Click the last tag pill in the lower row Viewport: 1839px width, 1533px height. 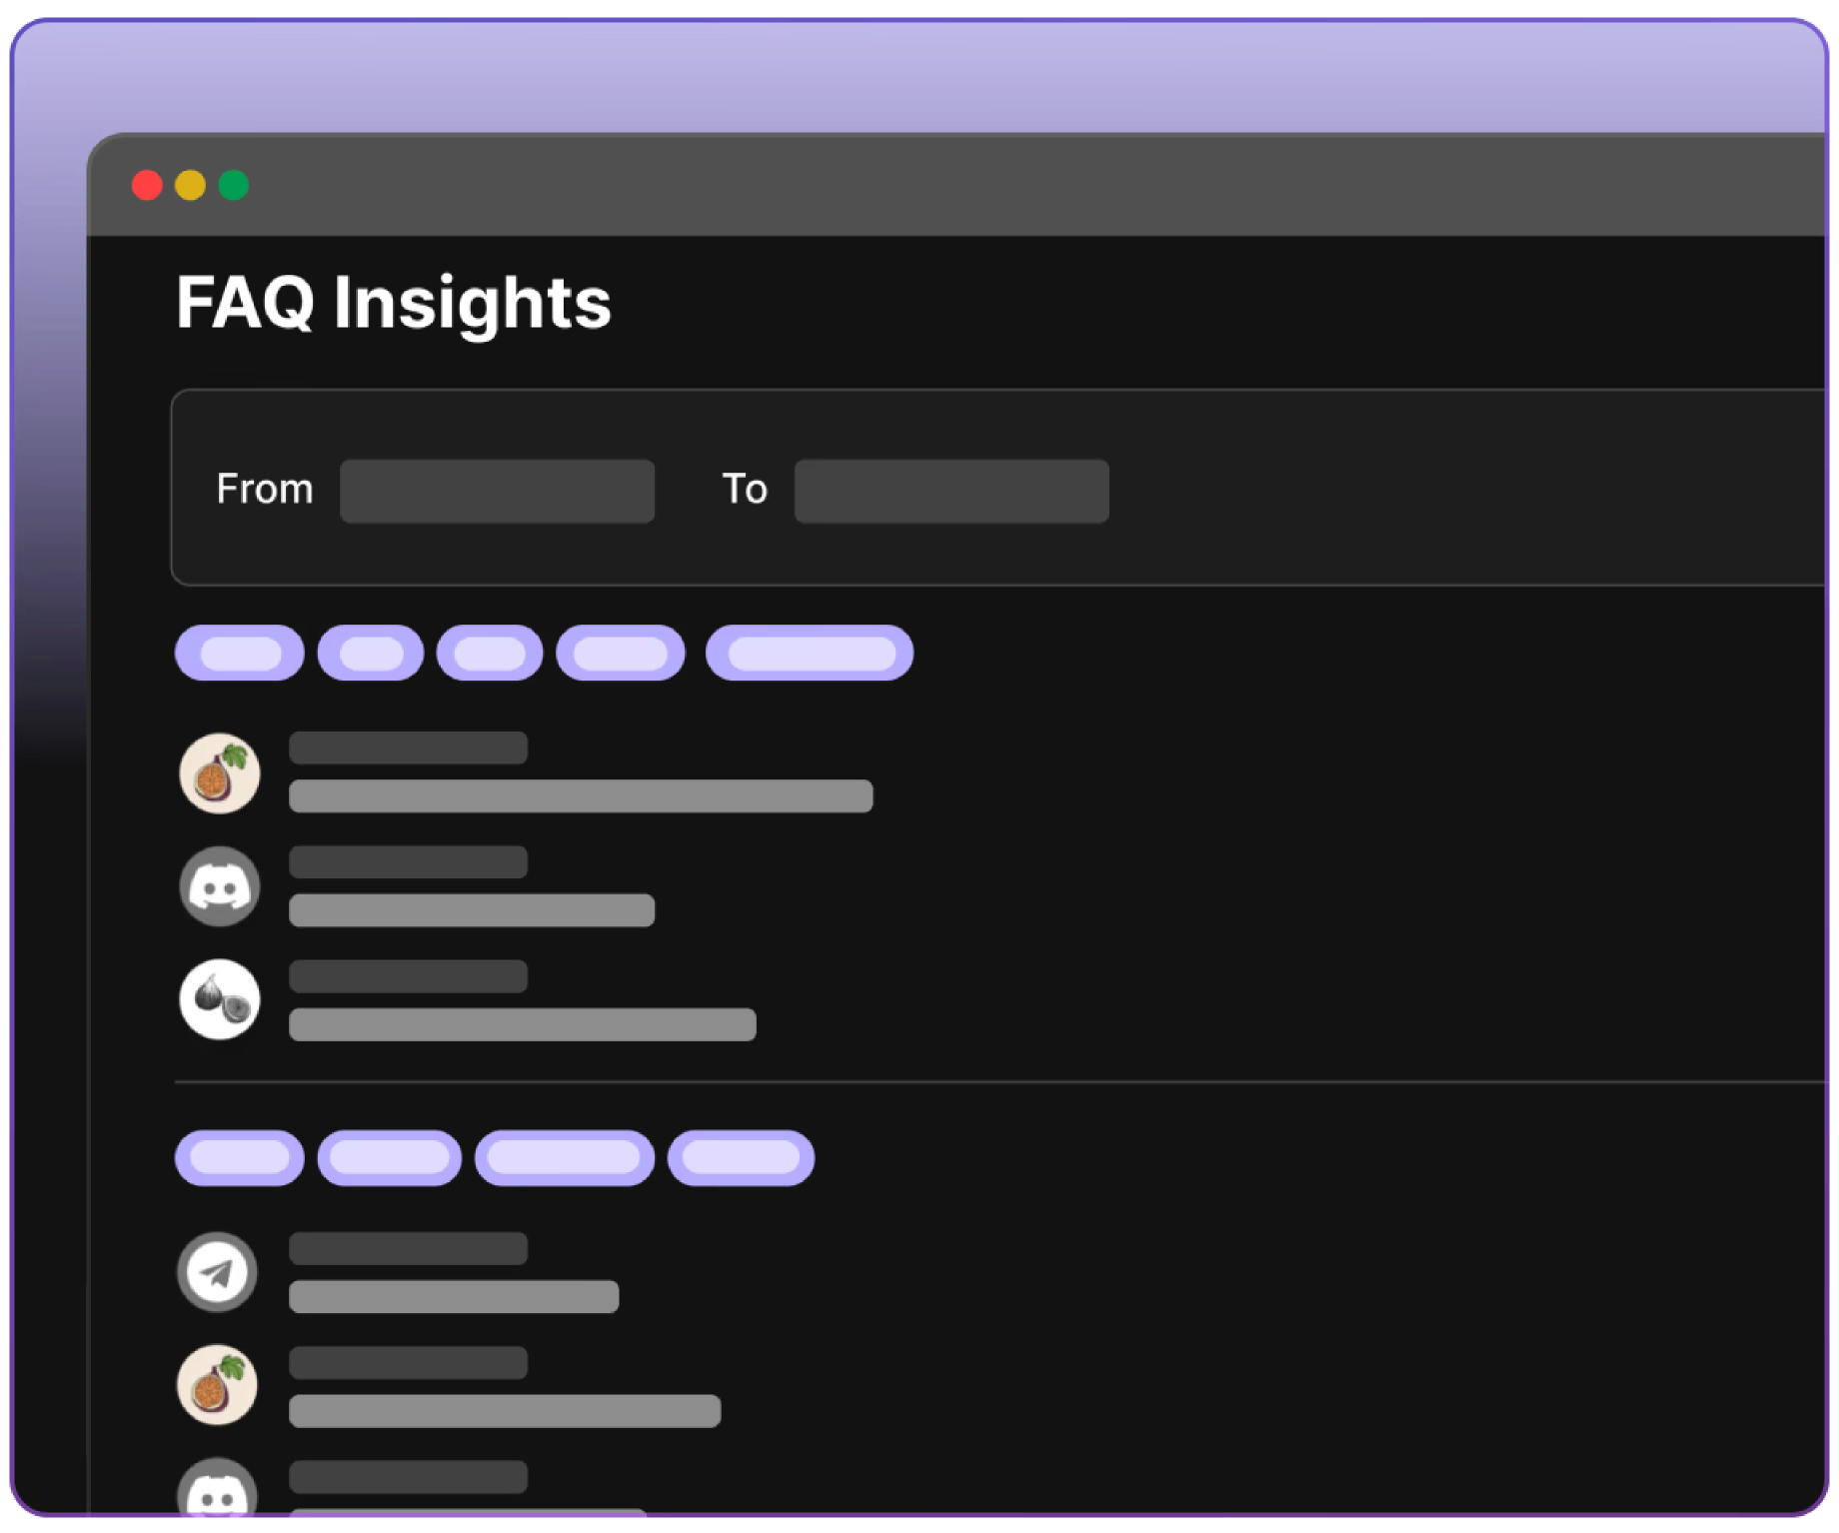(x=741, y=1158)
